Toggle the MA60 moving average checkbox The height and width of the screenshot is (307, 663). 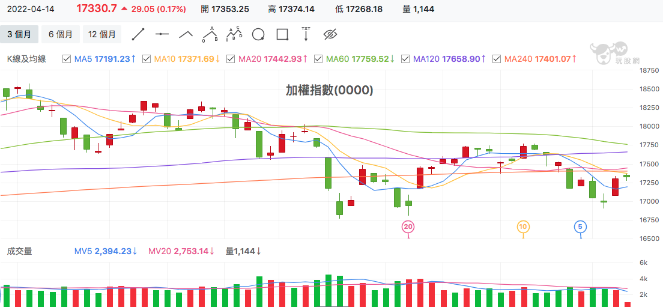pyautogui.click(x=319, y=59)
